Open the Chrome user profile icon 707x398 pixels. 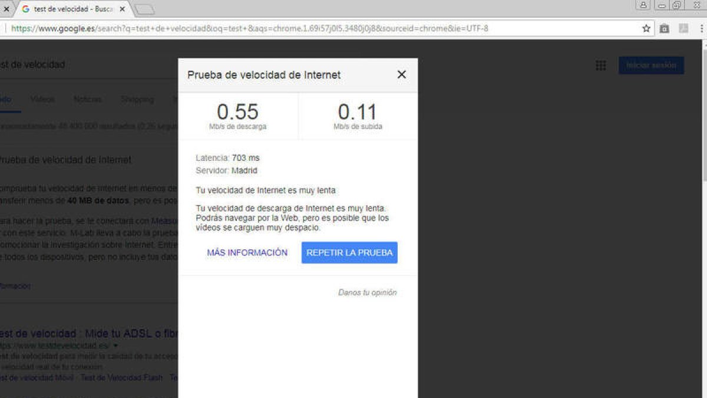643,5
